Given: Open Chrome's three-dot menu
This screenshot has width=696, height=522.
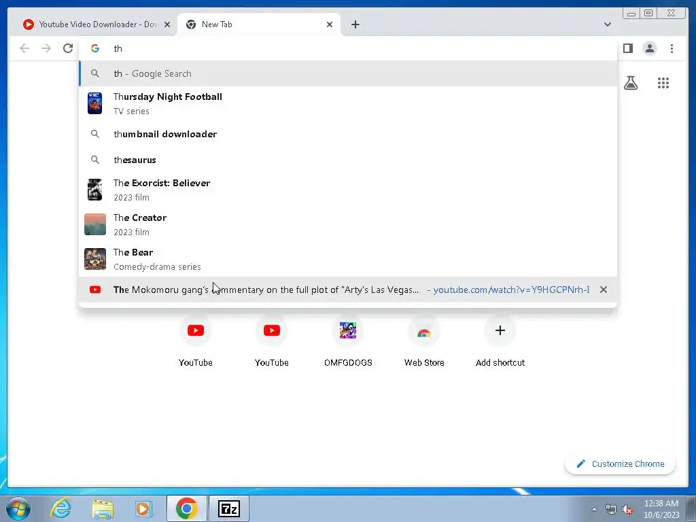Looking at the screenshot, I should pyautogui.click(x=672, y=48).
